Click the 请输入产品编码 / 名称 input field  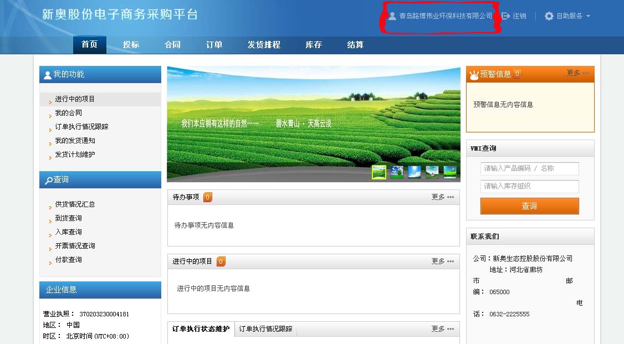click(x=529, y=168)
